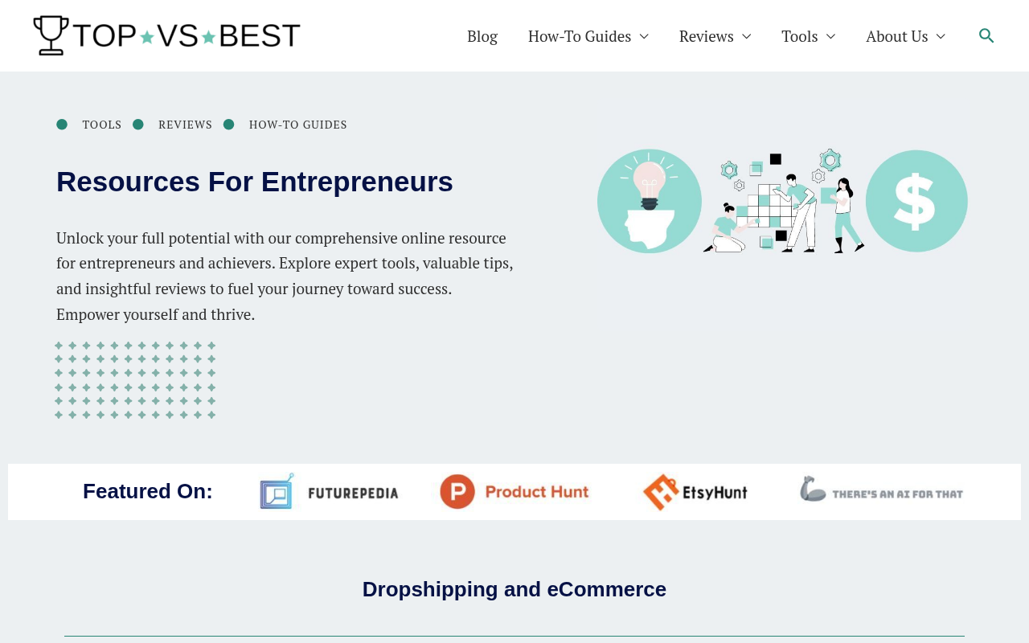This screenshot has width=1029, height=643.
Task: Click the TOOLS quick link above the heading
Action: [102, 124]
